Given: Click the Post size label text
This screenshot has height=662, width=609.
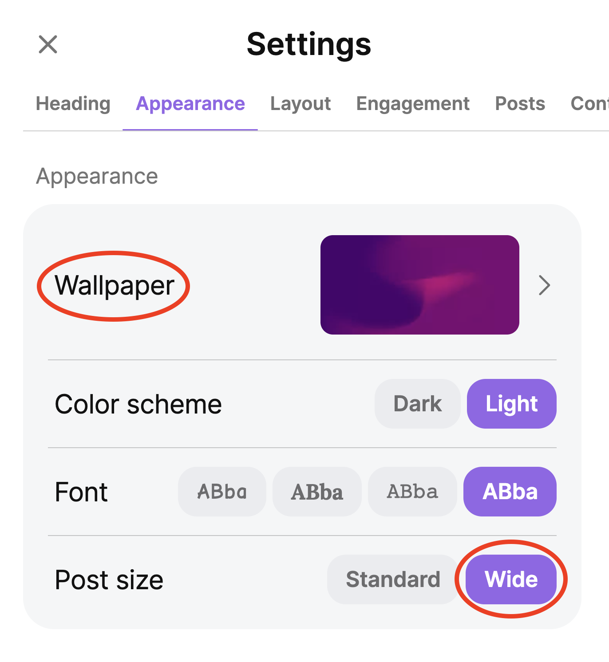Looking at the screenshot, I should (x=109, y=580).
